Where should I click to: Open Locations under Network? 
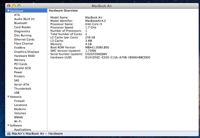coord(21,105)
